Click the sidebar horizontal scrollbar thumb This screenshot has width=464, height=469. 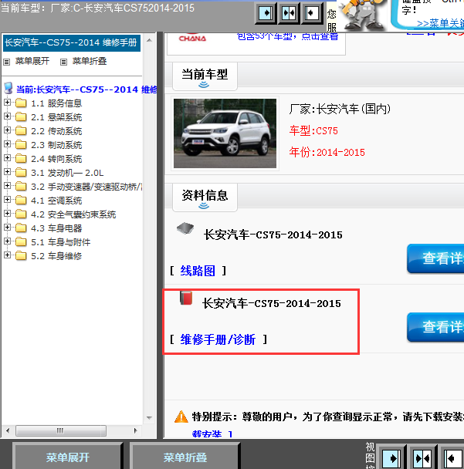[x=61, y=430]
